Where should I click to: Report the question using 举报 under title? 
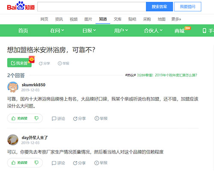tap(63, 63)
